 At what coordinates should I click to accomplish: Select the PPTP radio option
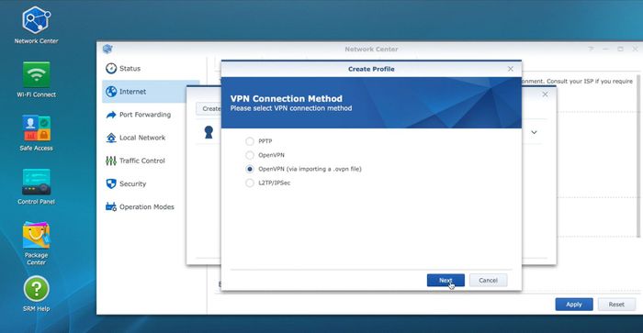[250, 141]
